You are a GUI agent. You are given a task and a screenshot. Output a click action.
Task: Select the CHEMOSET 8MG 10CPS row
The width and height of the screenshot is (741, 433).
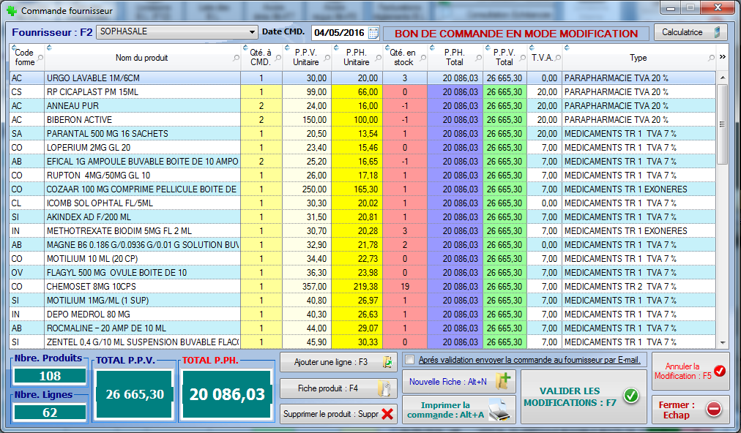point(143,287)
